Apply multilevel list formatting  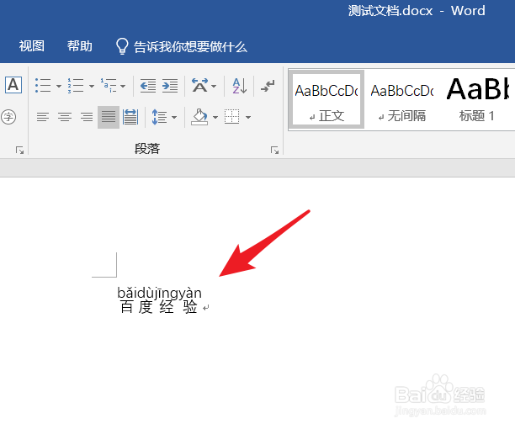pos(109,85)
